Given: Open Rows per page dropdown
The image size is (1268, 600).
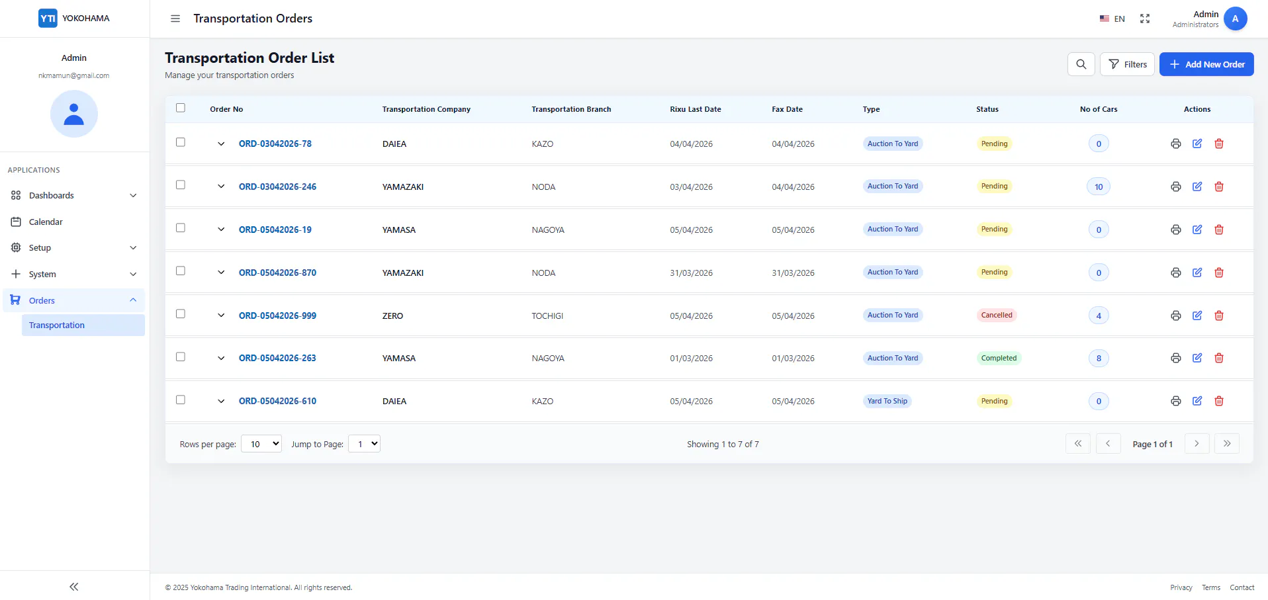Looking at the screenshot, I should click(x=261, y=444).
